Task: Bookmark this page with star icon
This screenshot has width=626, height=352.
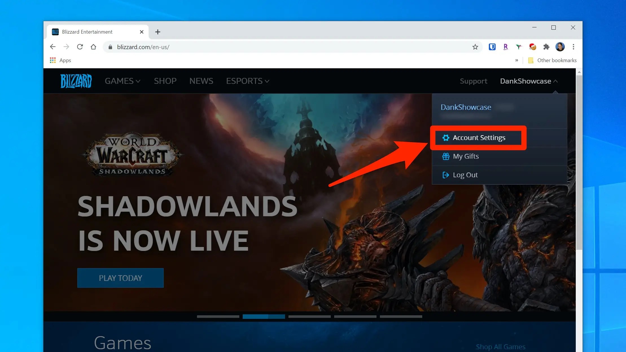Action: click(475, 47)
